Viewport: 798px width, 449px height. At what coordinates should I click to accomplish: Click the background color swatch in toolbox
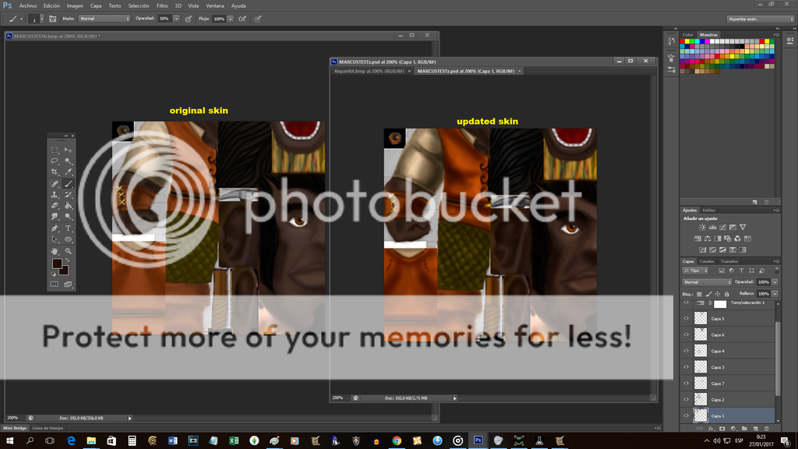[65, 271]
